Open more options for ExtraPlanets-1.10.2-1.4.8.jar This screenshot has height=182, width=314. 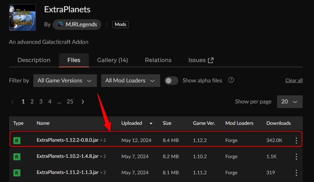296,157
